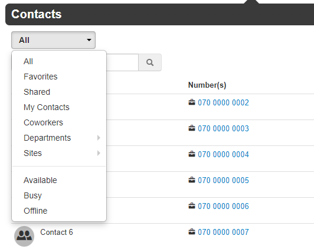Click briefcase icon beside 070 0000 0002
The height and width of the screenshot is (249, 314).
click(192, 102)
